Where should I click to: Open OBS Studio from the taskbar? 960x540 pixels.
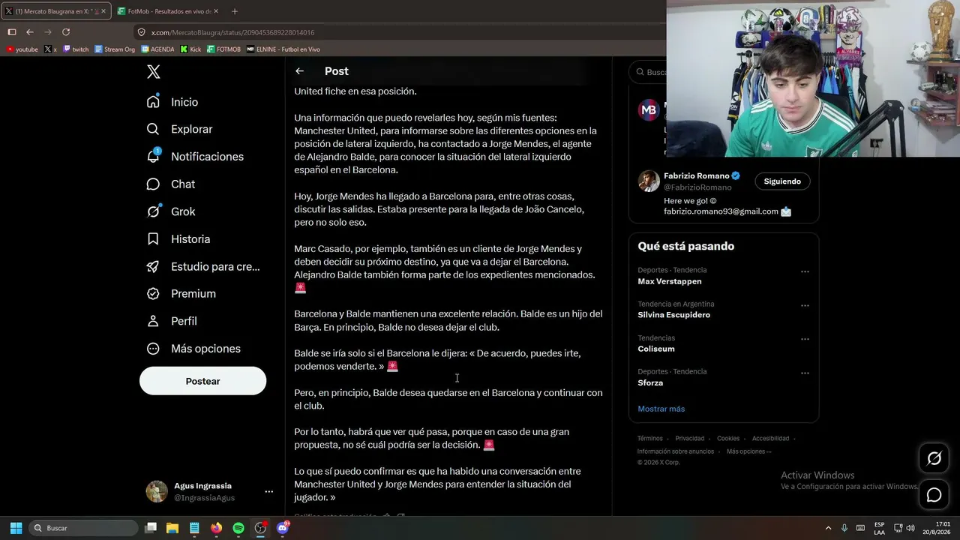260,528
